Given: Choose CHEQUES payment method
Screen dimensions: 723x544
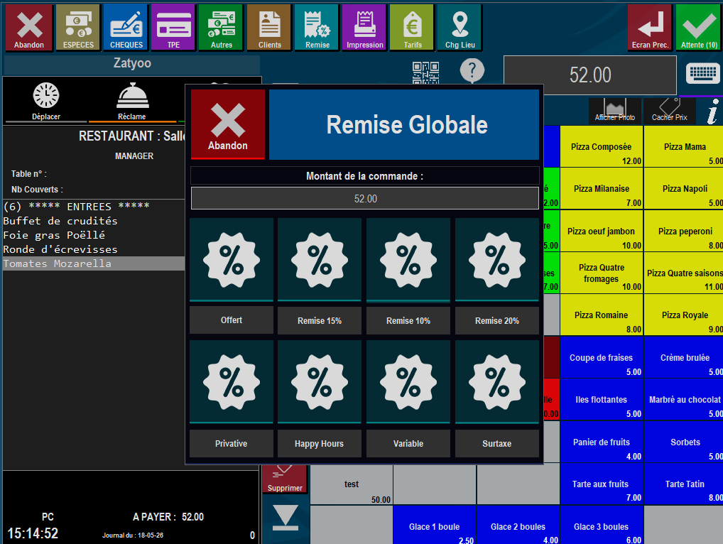Looking at the screenshot, I should 126,28.
